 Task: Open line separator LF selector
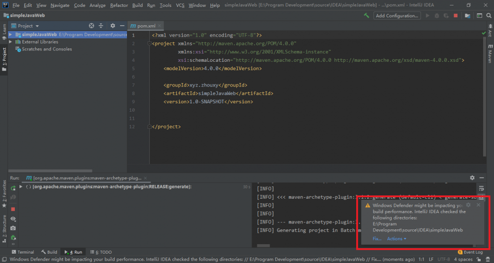click(x=431, y=259)
